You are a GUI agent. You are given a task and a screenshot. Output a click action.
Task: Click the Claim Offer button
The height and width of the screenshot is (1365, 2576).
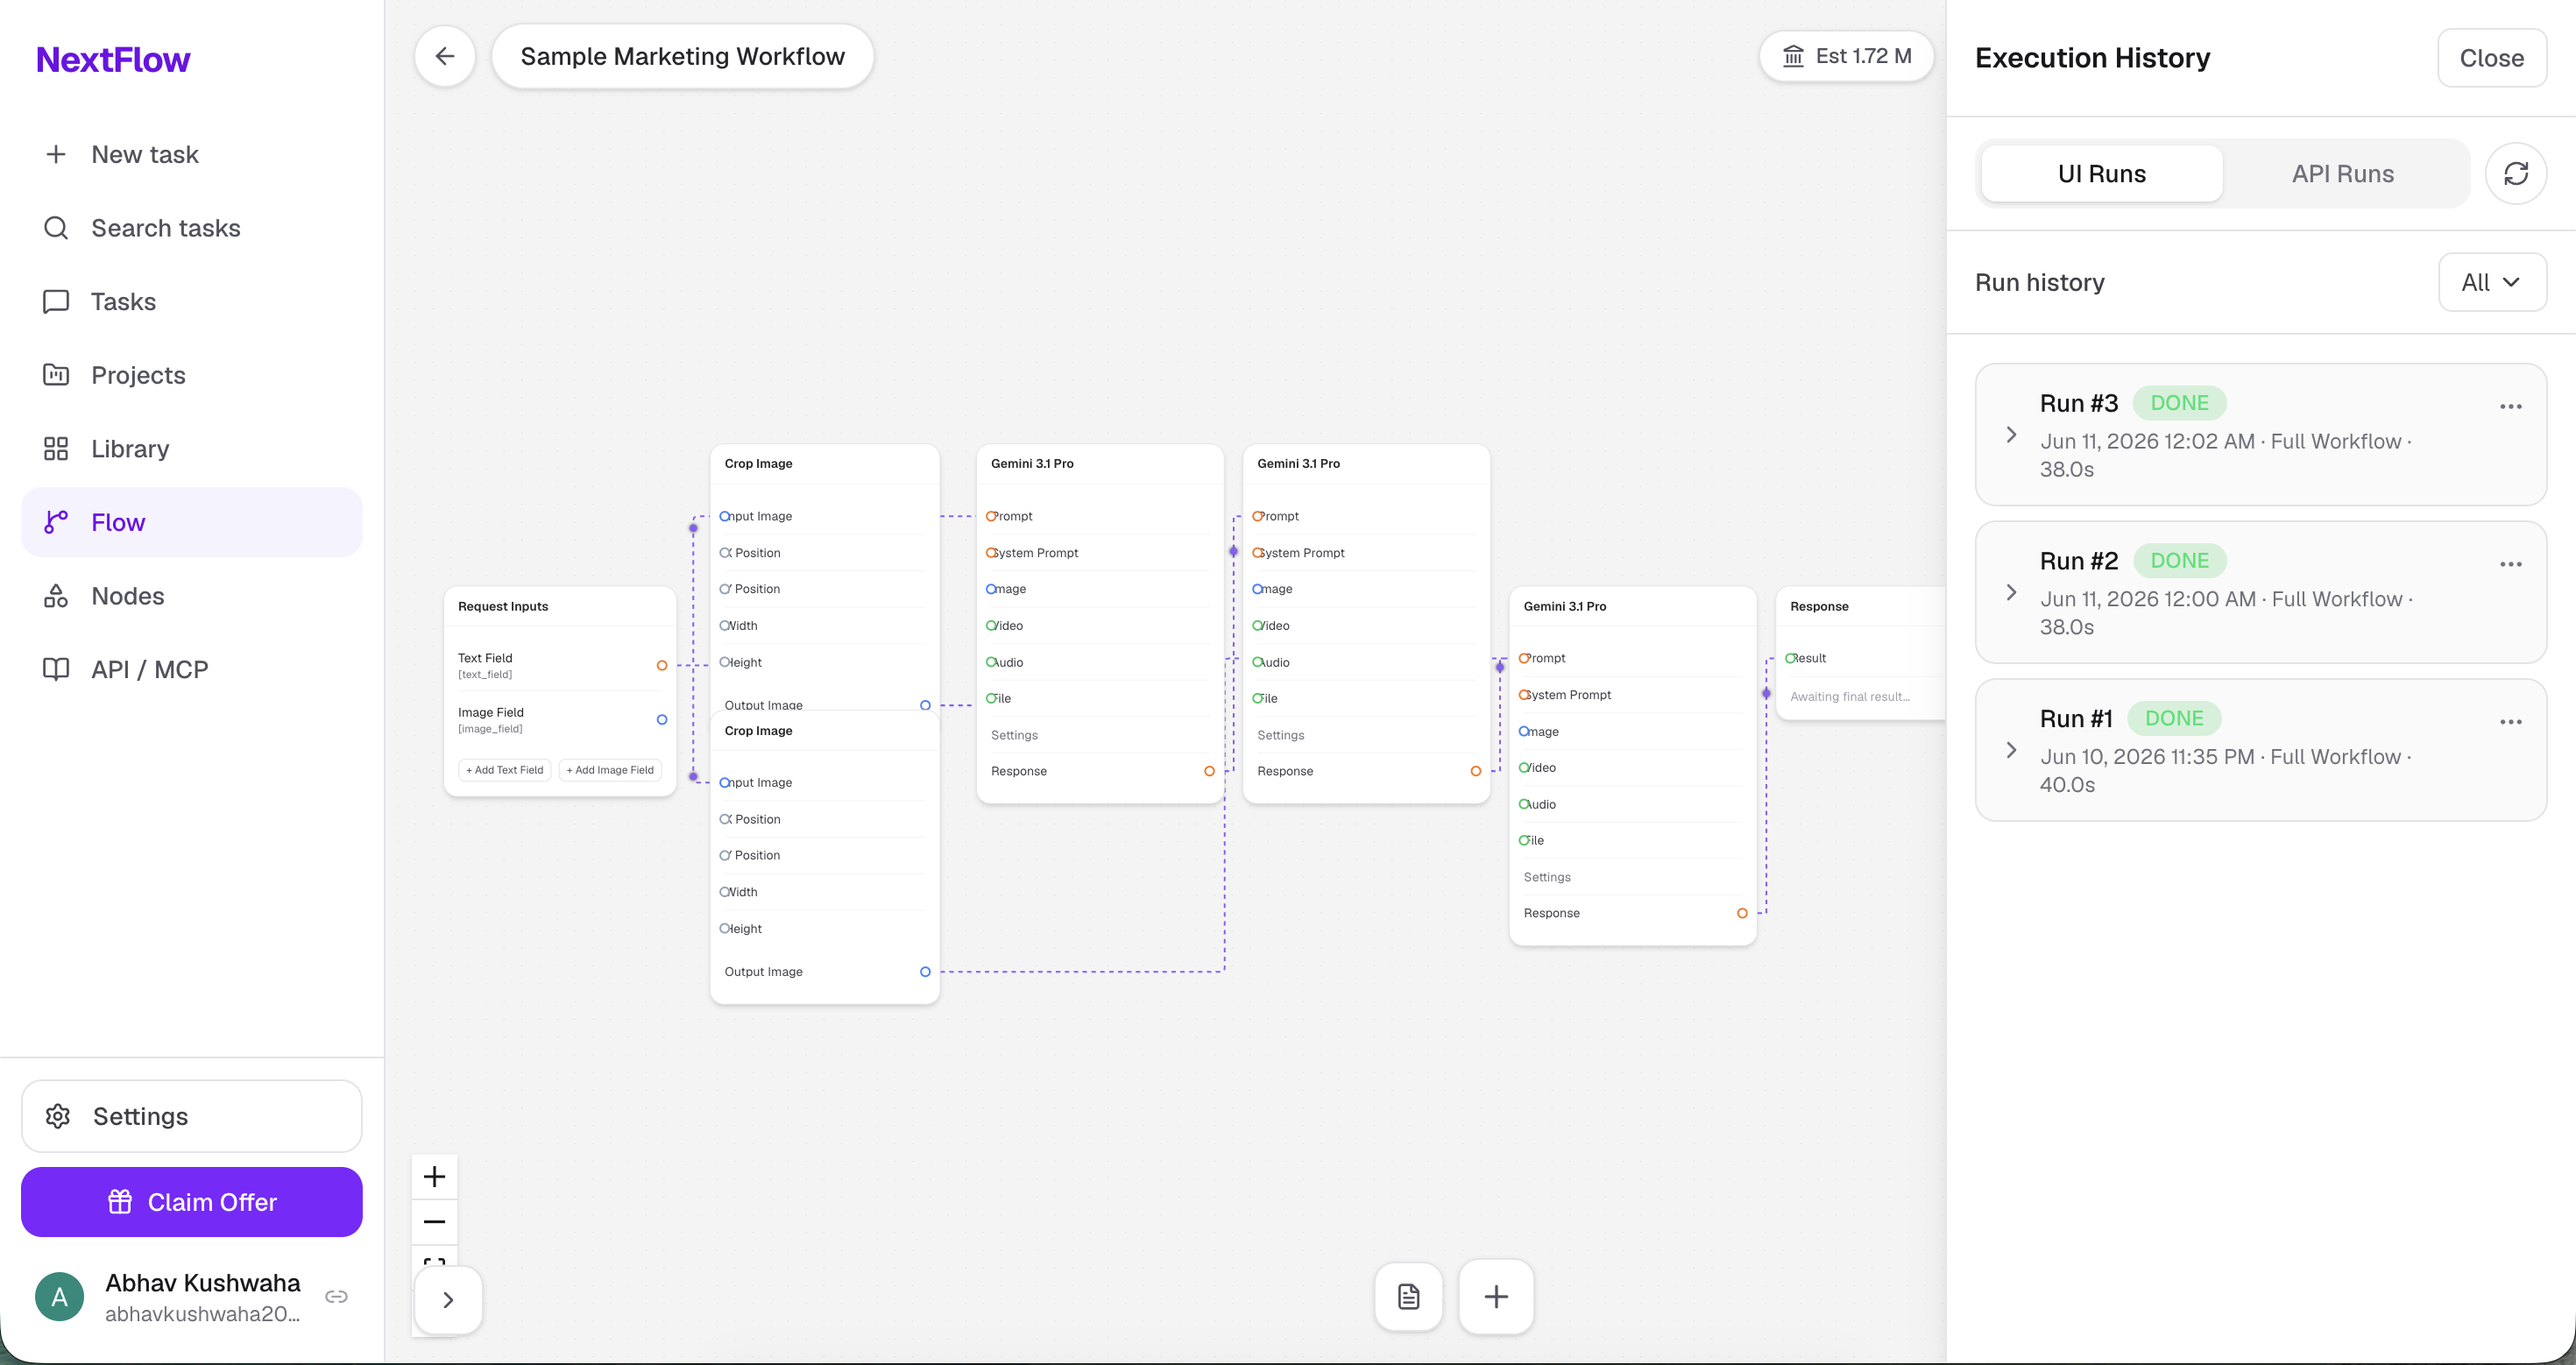coord(192,1202)
